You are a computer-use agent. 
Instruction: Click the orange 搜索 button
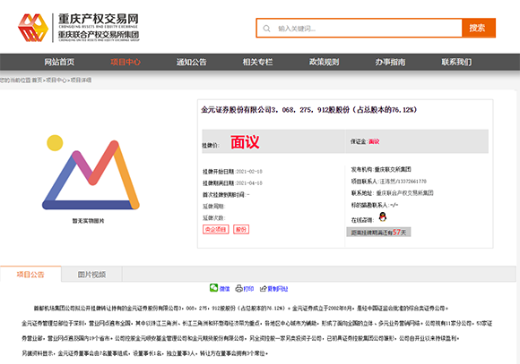(x=478, y=28)
